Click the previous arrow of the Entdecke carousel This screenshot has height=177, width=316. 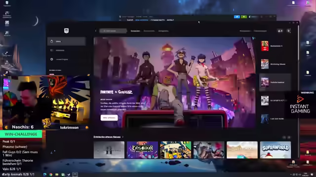284,137
